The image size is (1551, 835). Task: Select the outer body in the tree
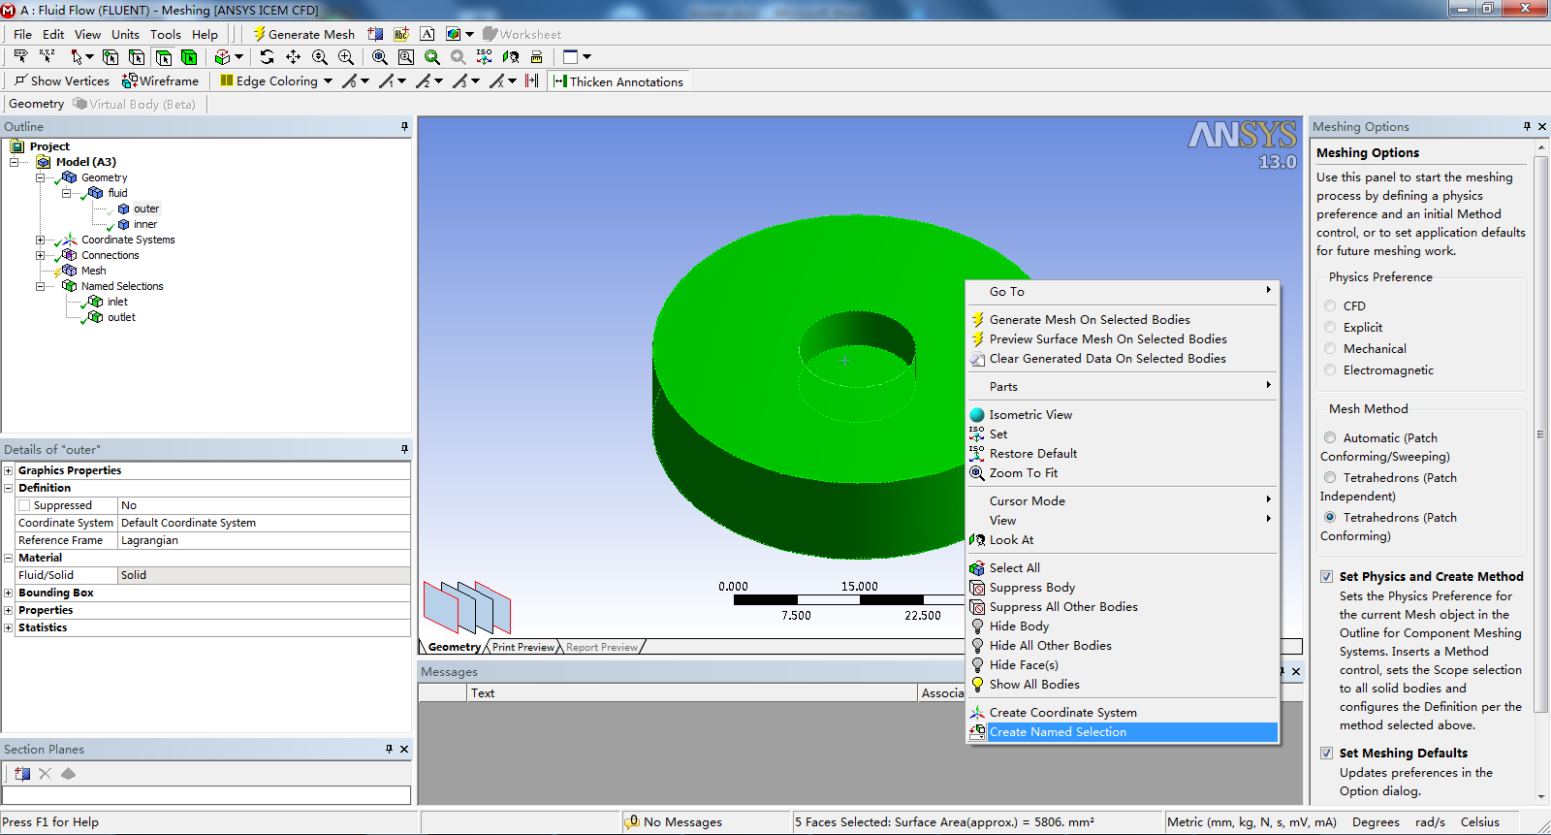146,209
